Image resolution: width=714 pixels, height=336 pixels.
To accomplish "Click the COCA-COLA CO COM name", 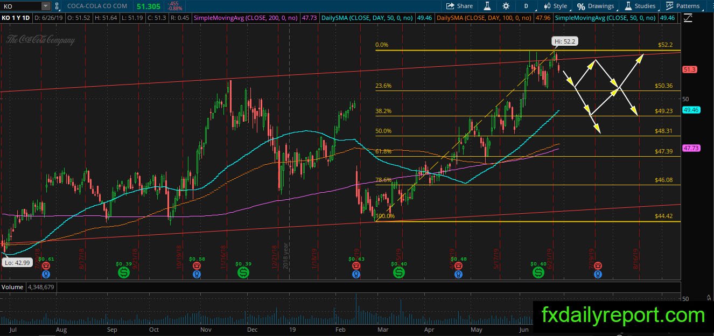I will [x=97, y=6].
